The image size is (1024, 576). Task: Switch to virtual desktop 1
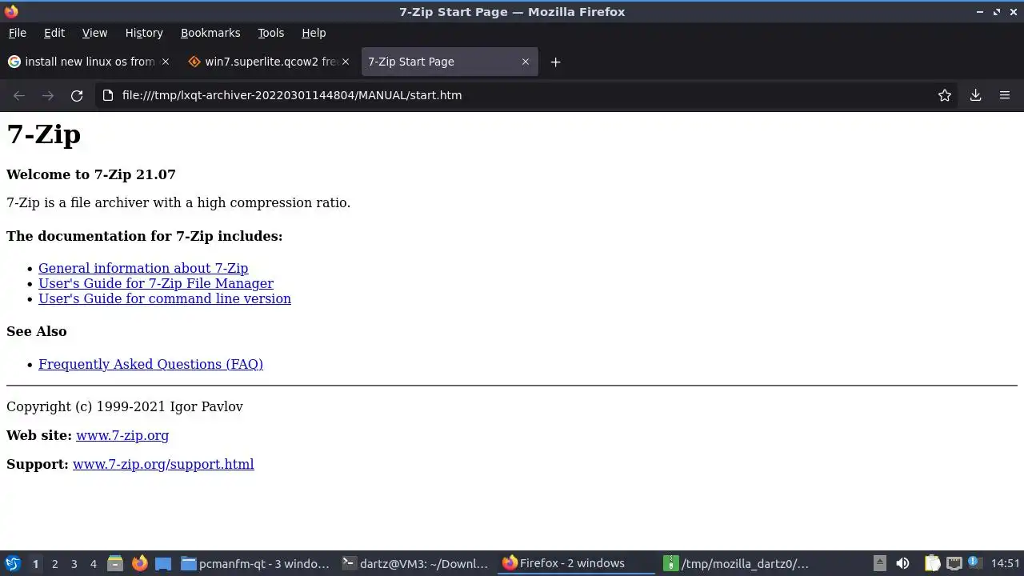pos(35,563)
